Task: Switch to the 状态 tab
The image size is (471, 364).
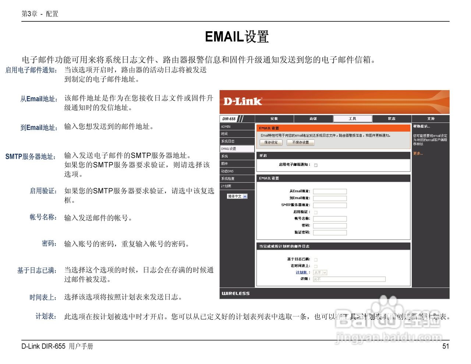Action: [x=392, y=119]
